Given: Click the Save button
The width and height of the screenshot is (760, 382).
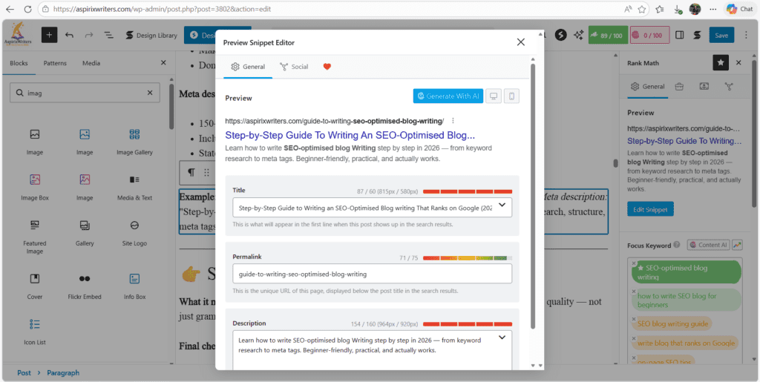Looking at the screenshot, I should [721, 36].
